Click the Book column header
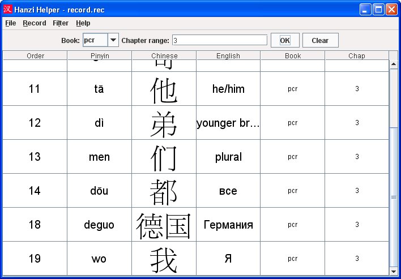This screenshot has width=401, height=279. (293, 55)
